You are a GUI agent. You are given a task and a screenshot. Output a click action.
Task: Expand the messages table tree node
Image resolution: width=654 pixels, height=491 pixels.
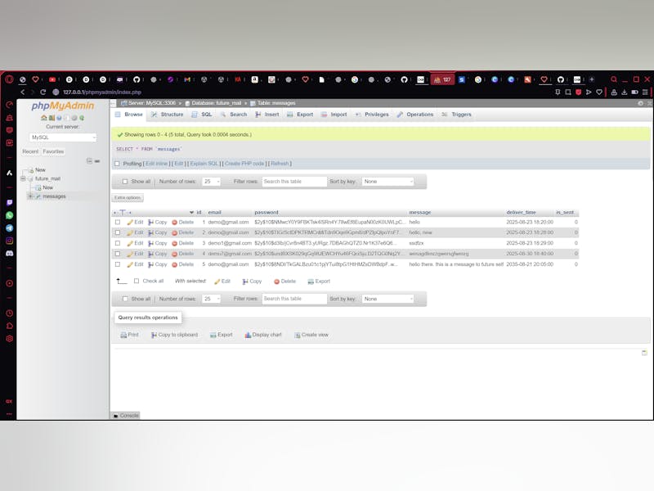coord(30,196)
